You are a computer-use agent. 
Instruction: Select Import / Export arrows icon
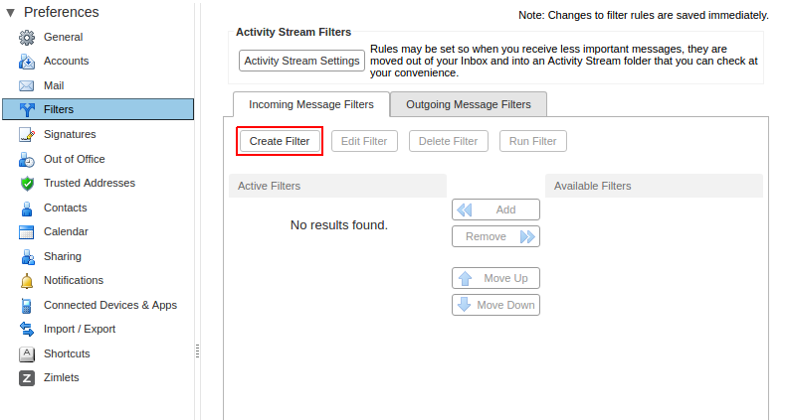[x=27, y=329]
